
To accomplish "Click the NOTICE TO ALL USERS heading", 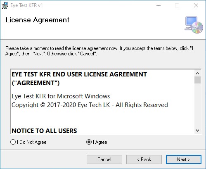I will tap(44, 131).
